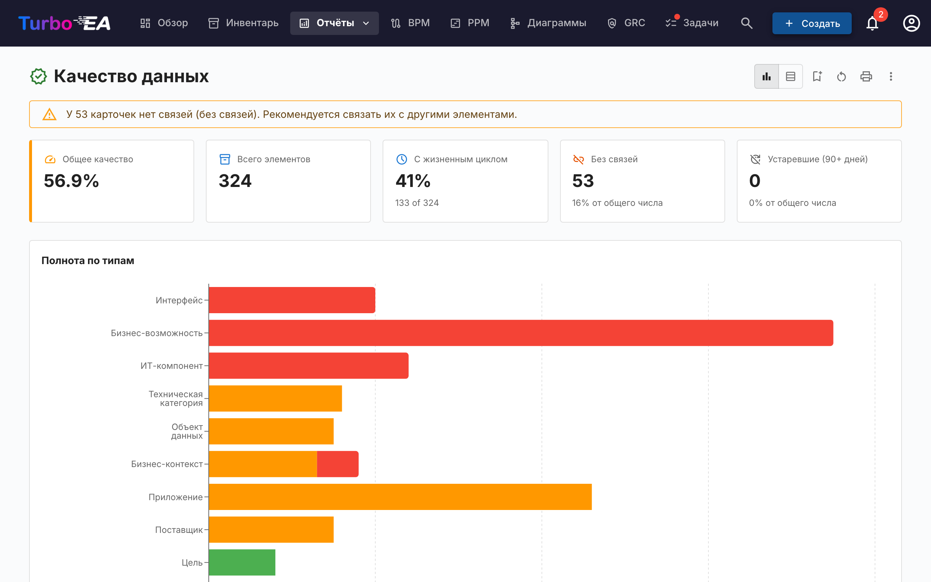Click the reset/refresh report icon

[842, 77]
